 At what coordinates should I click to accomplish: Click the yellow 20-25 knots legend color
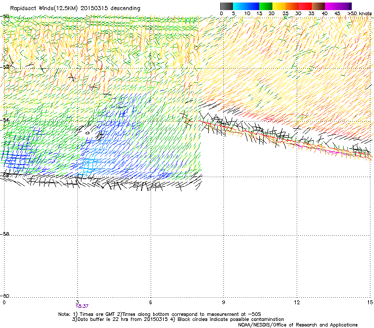(x=279, y=6)
